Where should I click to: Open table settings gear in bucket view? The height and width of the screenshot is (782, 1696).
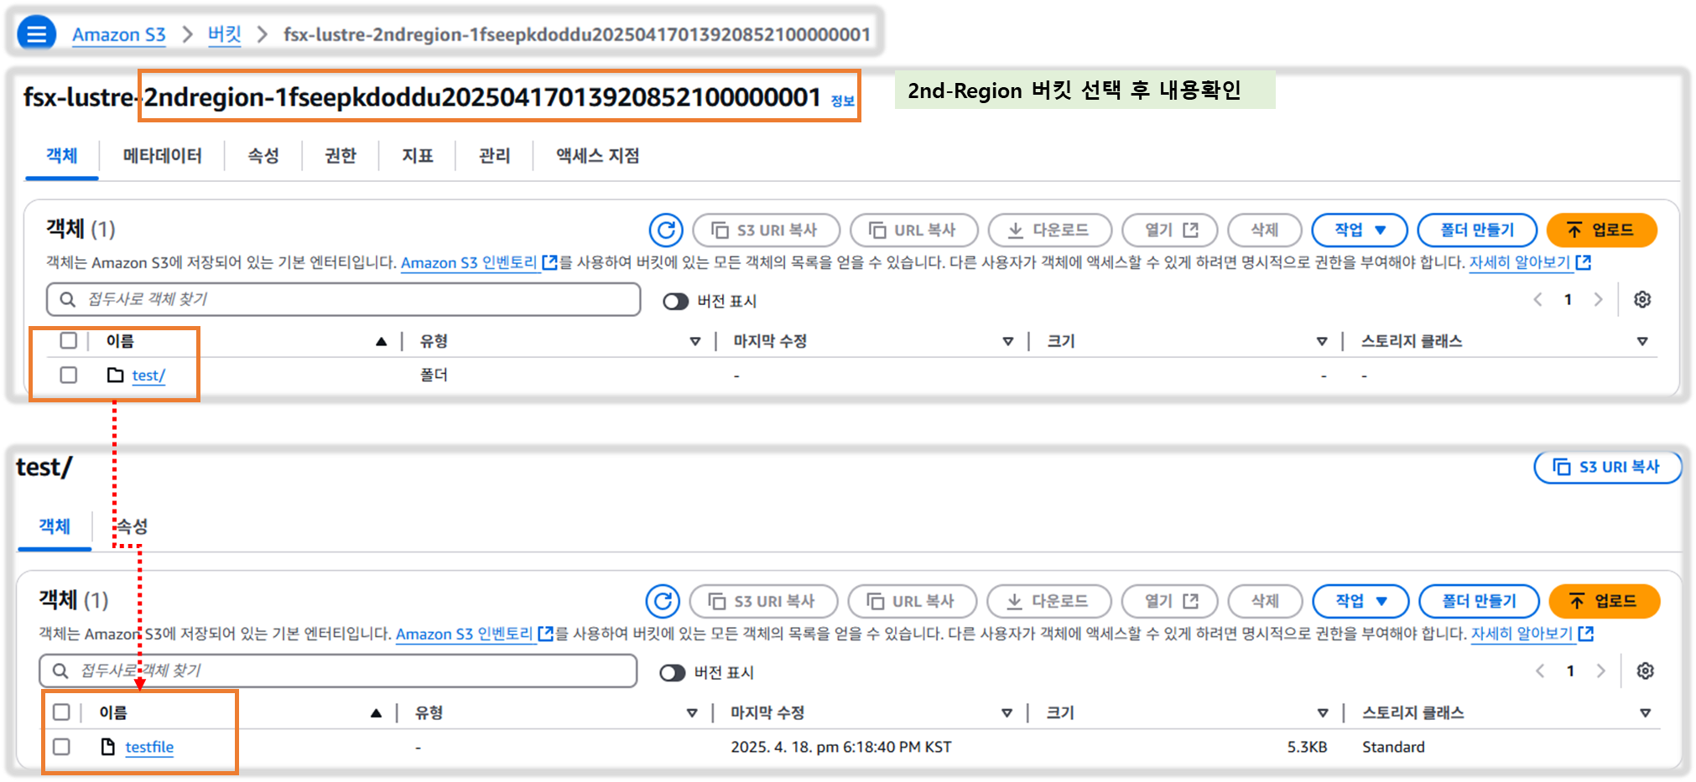click(1642, 299)
